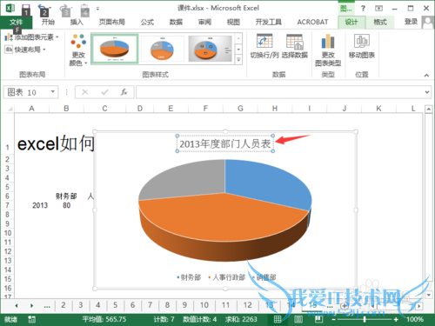Open chart tools Format (格式) tab
The height and width of the screenshot is (326, 435).
point(380,22)
